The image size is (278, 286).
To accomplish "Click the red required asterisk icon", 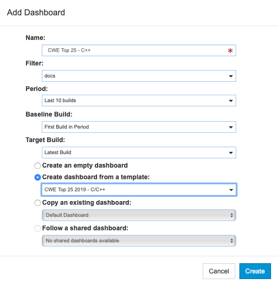I will pos(230,51).
